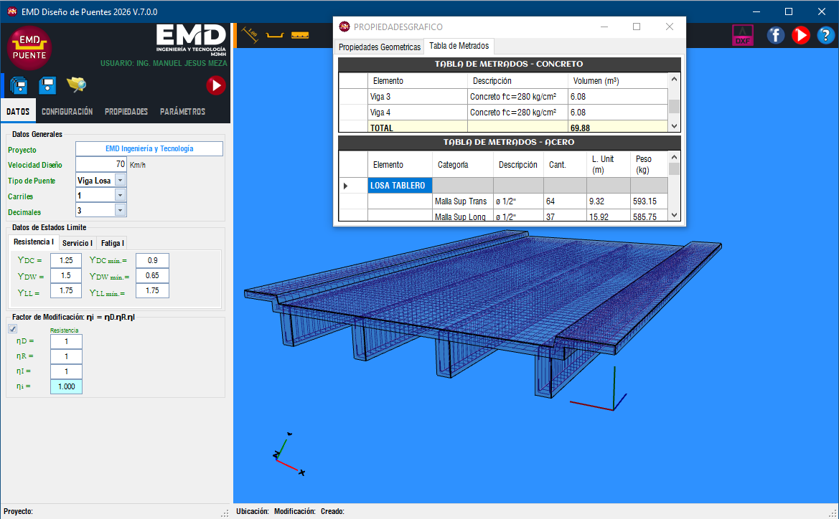Toggle the Factor de Modificación checkbox
Image resolution: width=839 pixels, height=519 pixels.
click(x=12, y=329)
